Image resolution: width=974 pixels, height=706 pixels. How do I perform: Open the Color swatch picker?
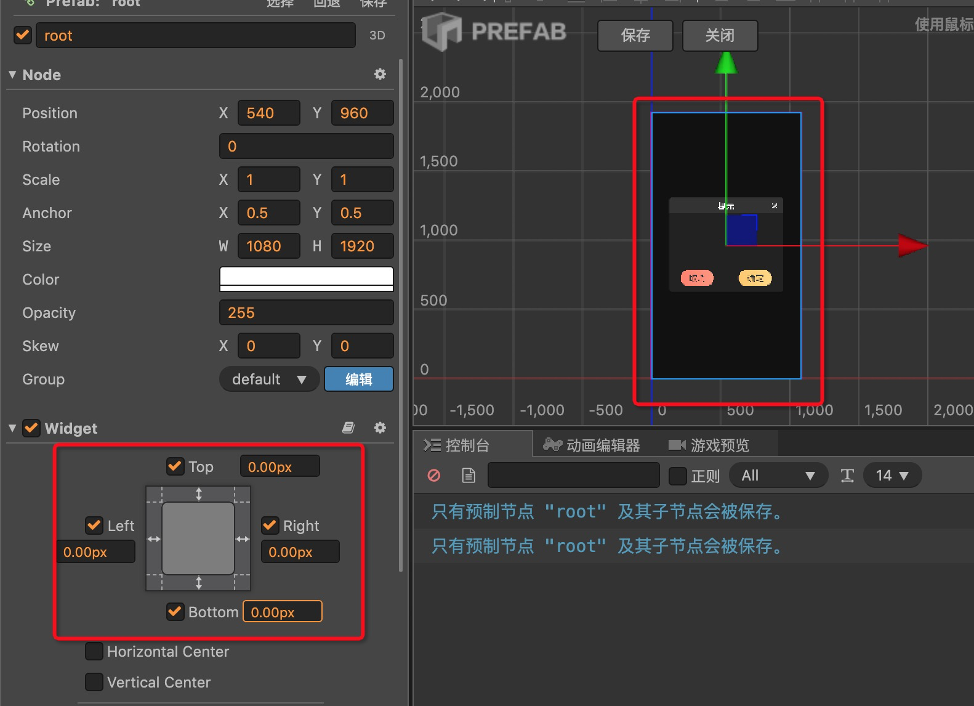click(x=307, y=279)
